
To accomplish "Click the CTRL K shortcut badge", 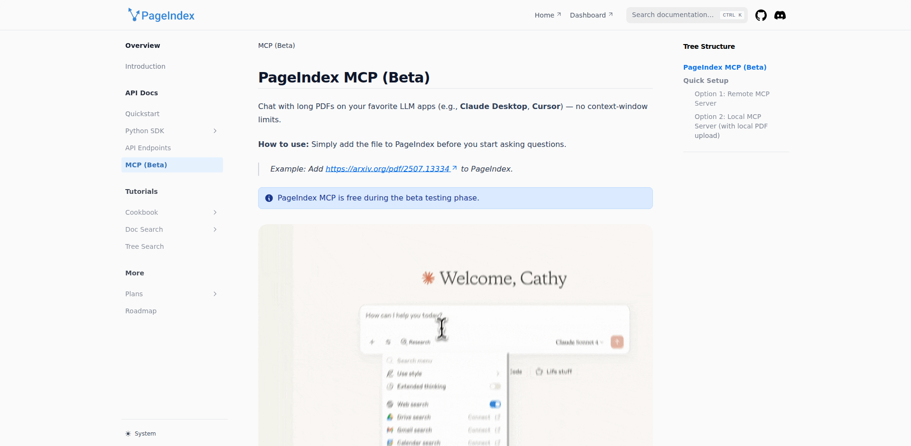I will [732, 15].
